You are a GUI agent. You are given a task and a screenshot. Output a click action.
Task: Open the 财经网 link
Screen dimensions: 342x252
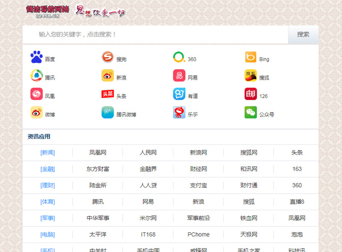pyautogui.click(x=198, y=169)
